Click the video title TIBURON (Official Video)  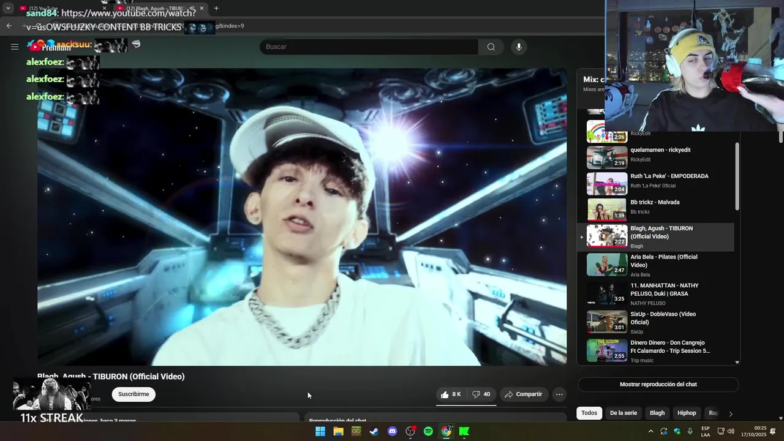coord(111,376)
